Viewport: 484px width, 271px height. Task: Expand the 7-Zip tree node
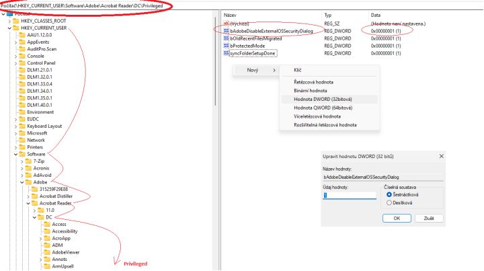22,161
